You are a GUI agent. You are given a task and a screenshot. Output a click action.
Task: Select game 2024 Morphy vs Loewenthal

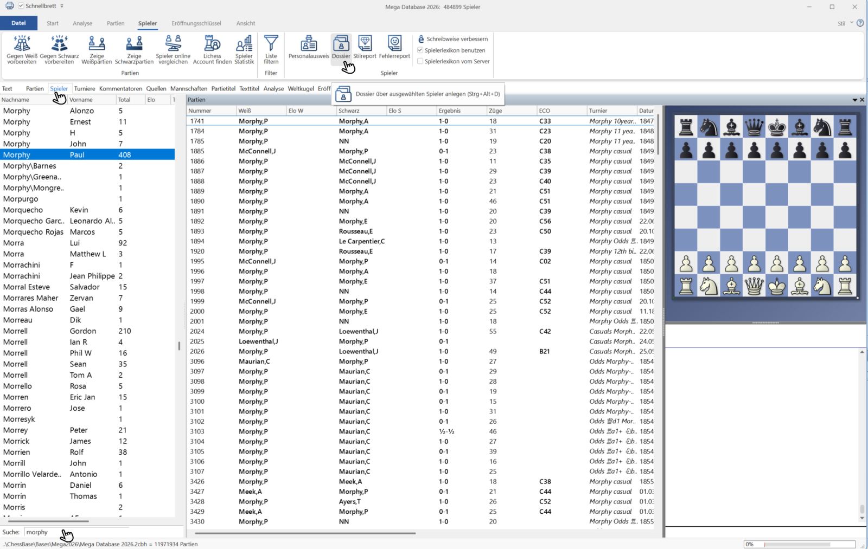coord(421,331)
